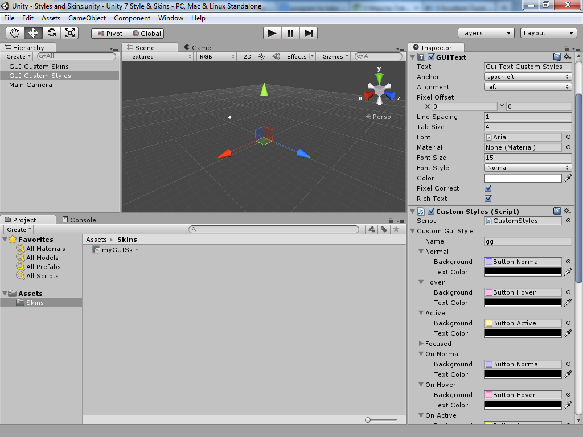The image size is (583, 437).
Task: Toggle 2D scene view mode
Action: click(x=247, y=56)
